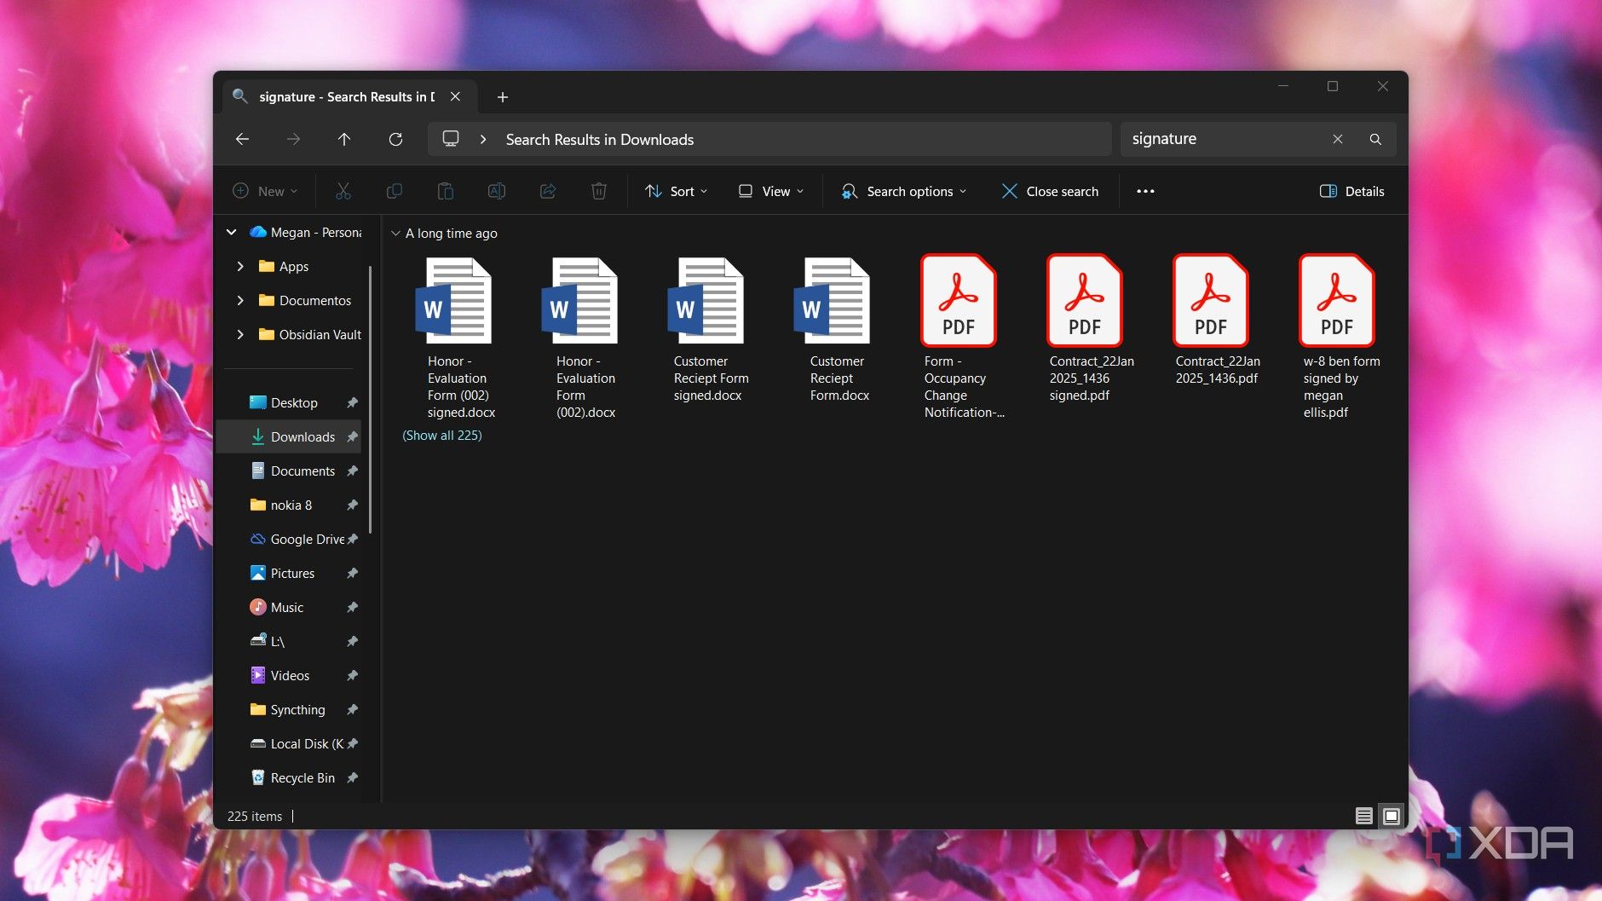Click the magnifier search button

pos(1375,139)
